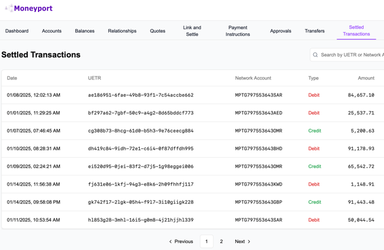The height and width of the screenshot is (250, 384).
Task: Click date 01/01/2025, 11:29:25 AM
Action: (x=34, y=113)
